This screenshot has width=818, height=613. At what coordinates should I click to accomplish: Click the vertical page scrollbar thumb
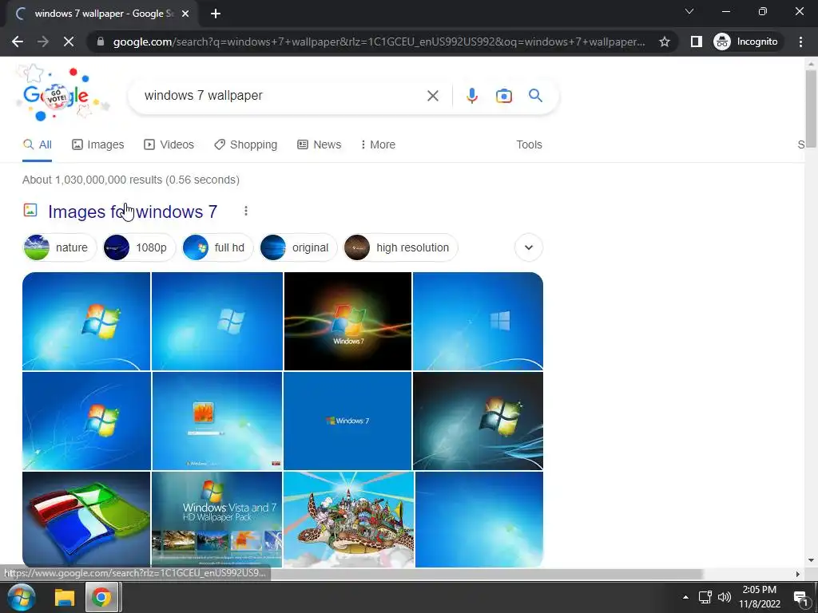(811, 109)
